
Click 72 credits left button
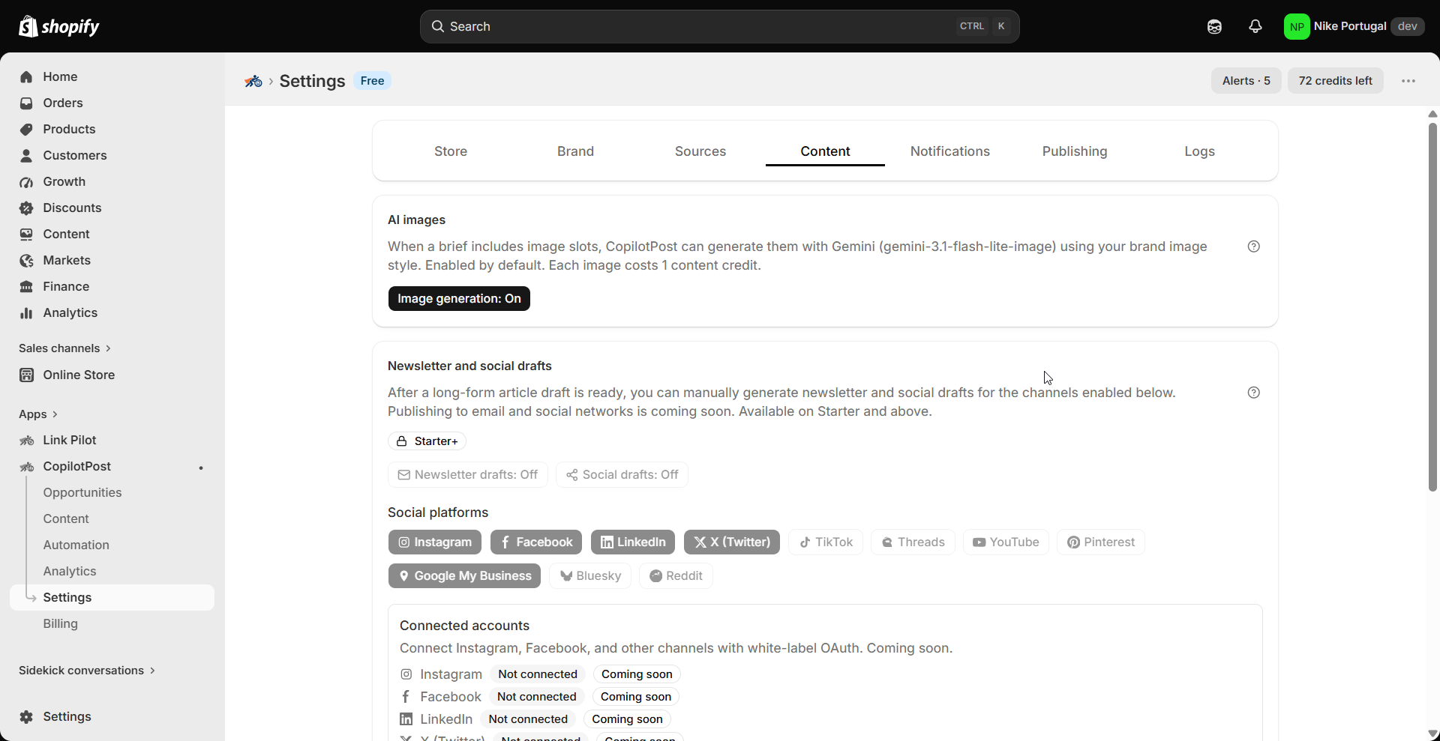pyautogui.click(x=1336, y=81)
